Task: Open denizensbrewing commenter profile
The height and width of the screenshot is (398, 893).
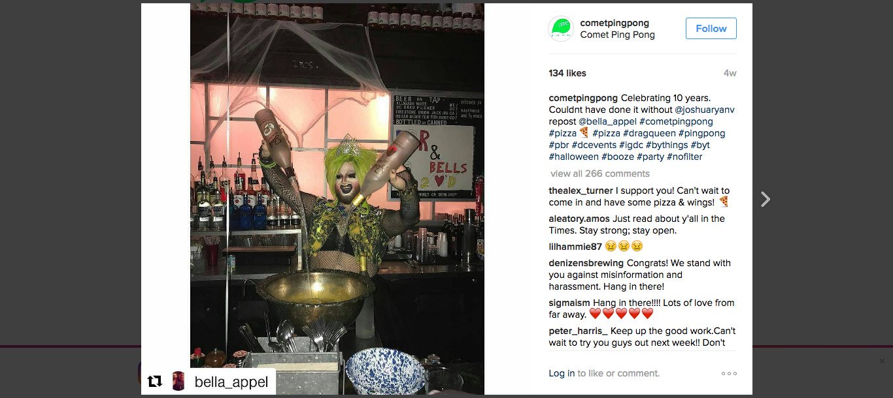Action: point(586,263)
